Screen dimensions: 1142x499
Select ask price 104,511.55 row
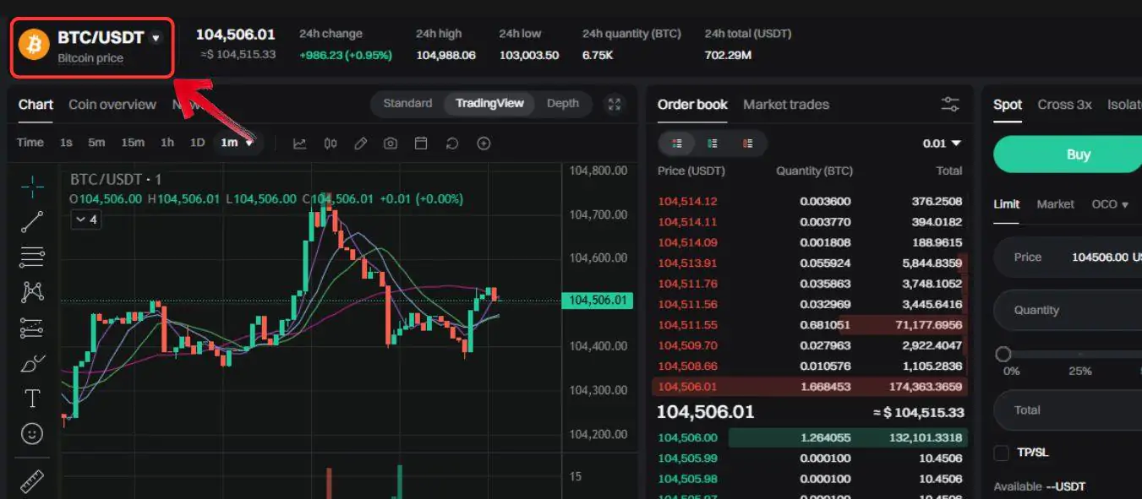[810, 325]
